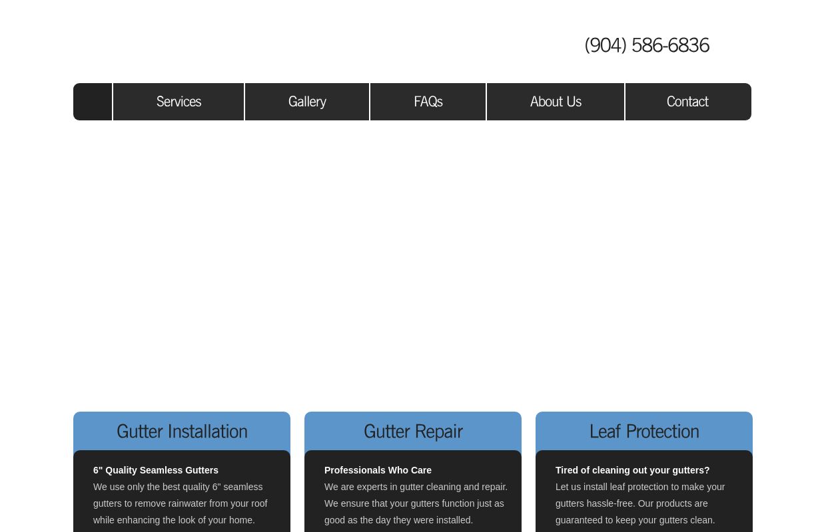826x532 pixels.
Task: Click the empty banner area below the navigation
Action: [412, 266]
